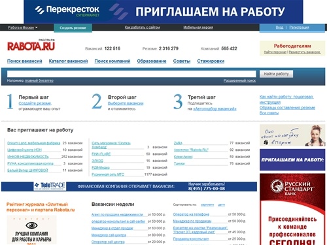Open 'Оператор call центра' vacancy
The image size is (327, 245).
tap(108, 242)
